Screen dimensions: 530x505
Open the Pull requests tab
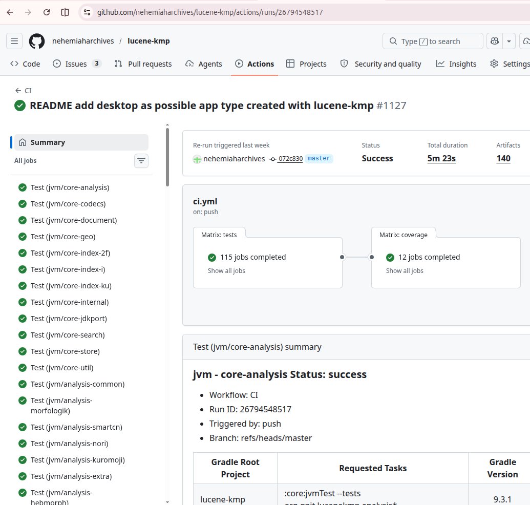(143, 64)
